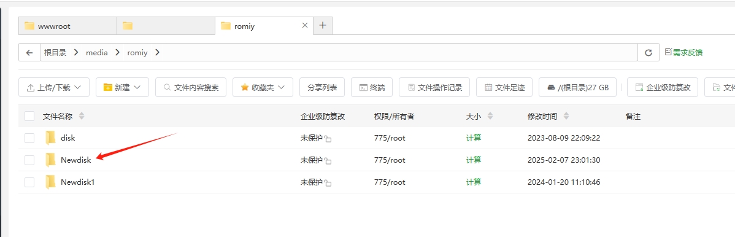Click 未保护 status for disk
This screenshot has width=735, height=237.
311,138
